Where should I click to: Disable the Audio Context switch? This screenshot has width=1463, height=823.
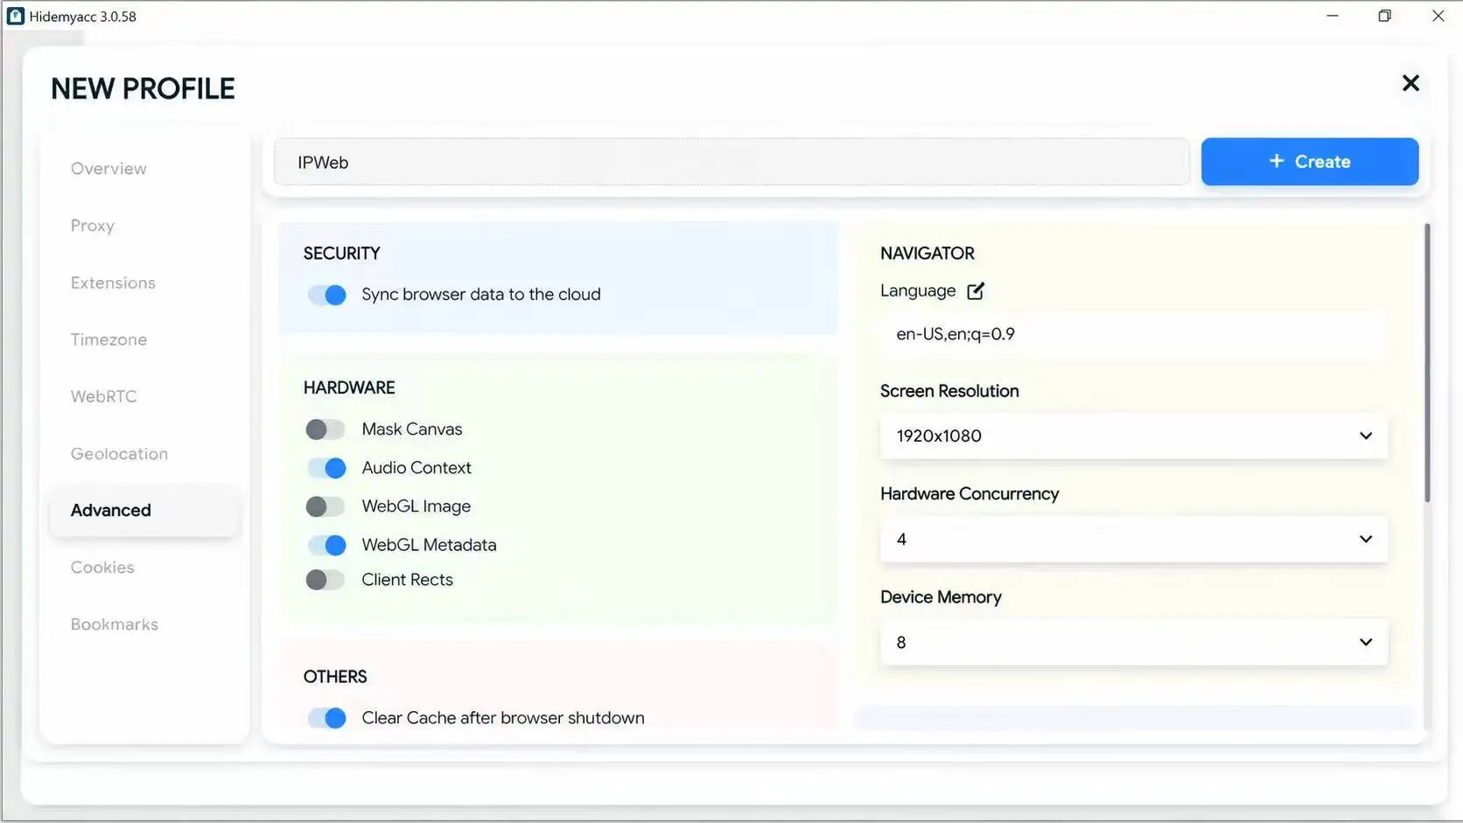pos(326,468)
